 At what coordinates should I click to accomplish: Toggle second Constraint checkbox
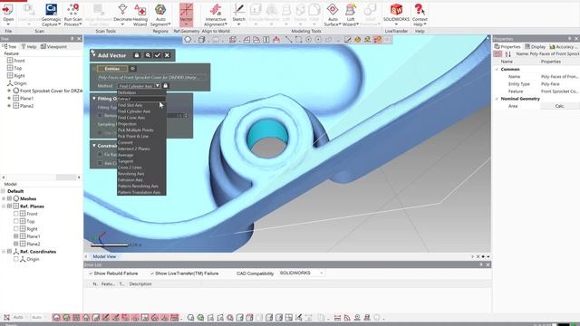(100, 163)
